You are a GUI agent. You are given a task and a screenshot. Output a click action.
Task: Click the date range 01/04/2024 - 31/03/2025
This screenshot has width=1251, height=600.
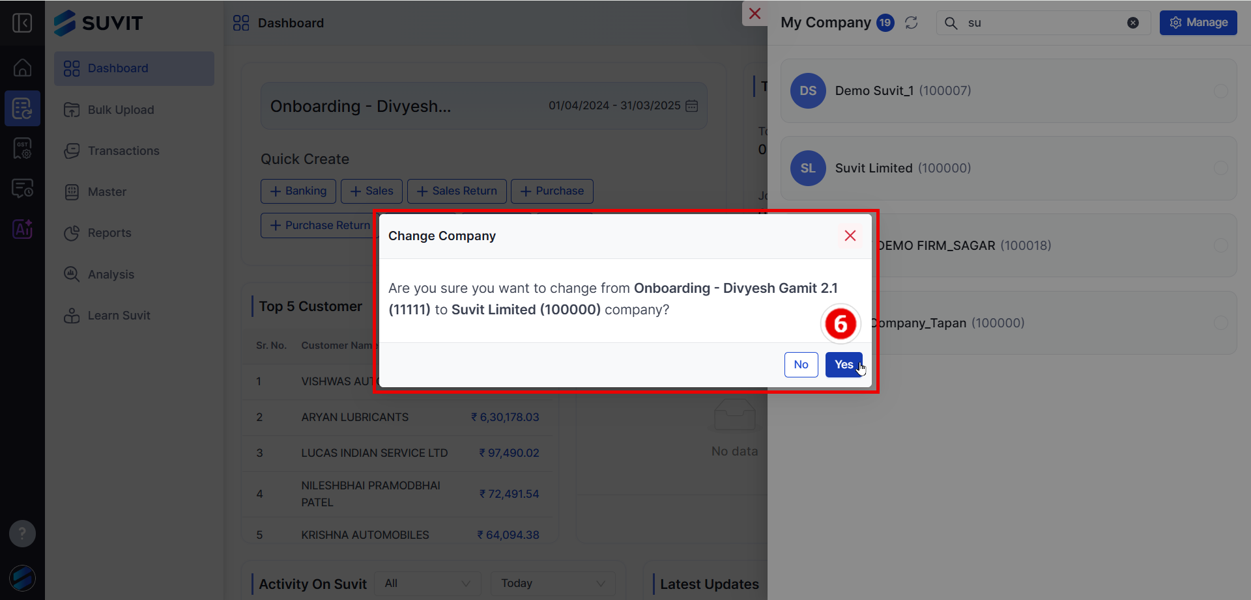point(614,105)
